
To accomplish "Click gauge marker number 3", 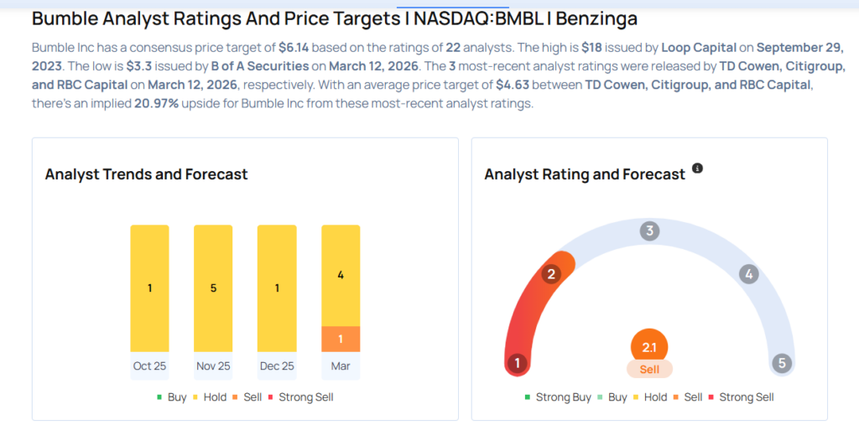I will point(648,231).
